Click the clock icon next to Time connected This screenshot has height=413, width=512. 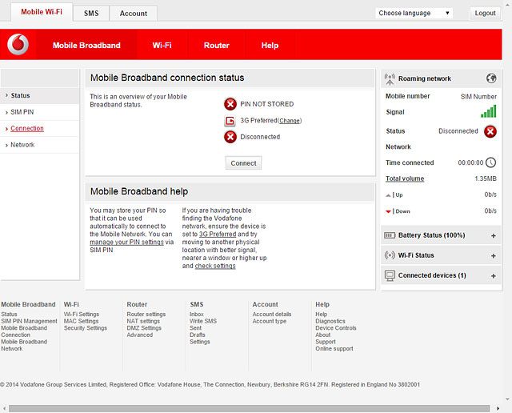pyautogui.click(x=490, y=162)
